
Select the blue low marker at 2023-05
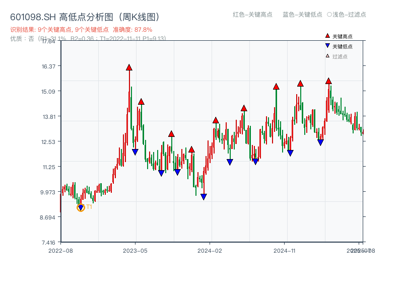135,152
